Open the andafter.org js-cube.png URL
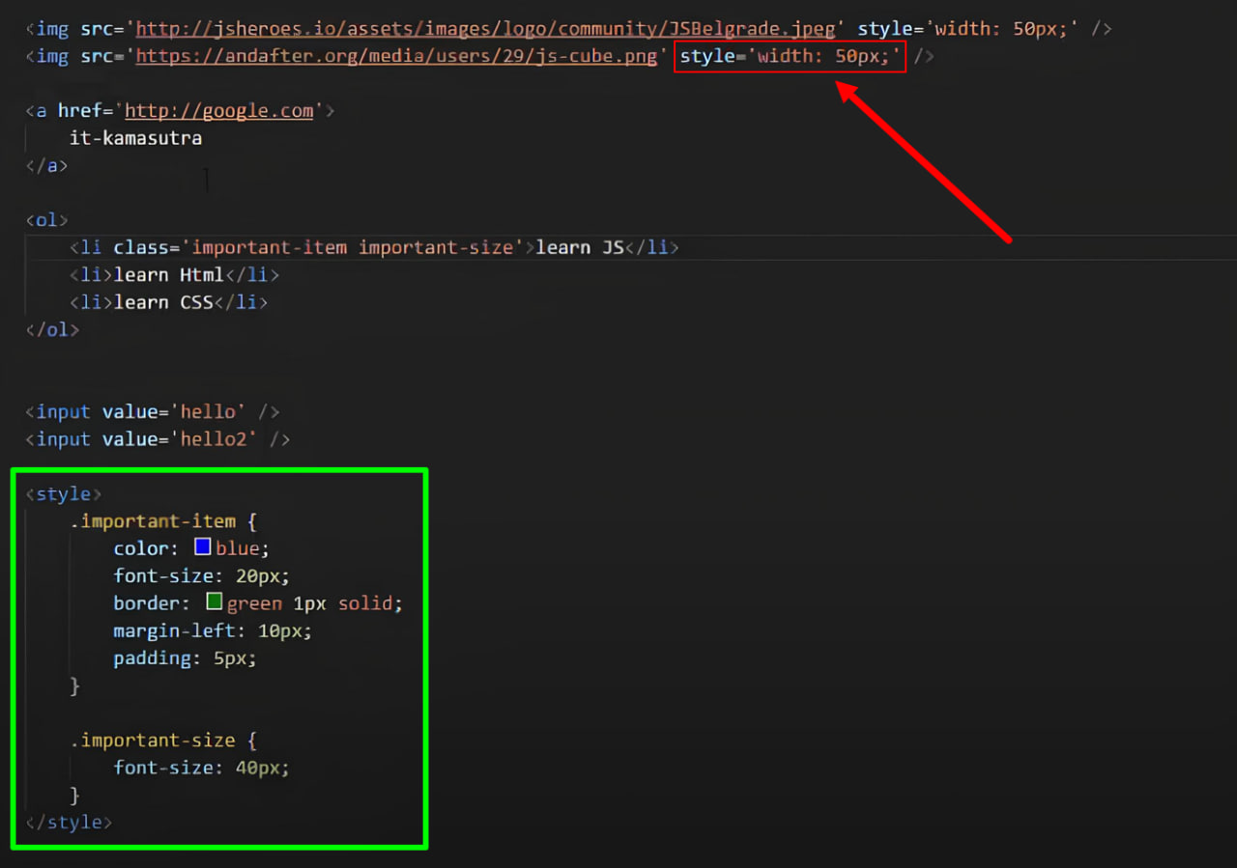This screenshot has height=868, width=1237. click(396, 56)
